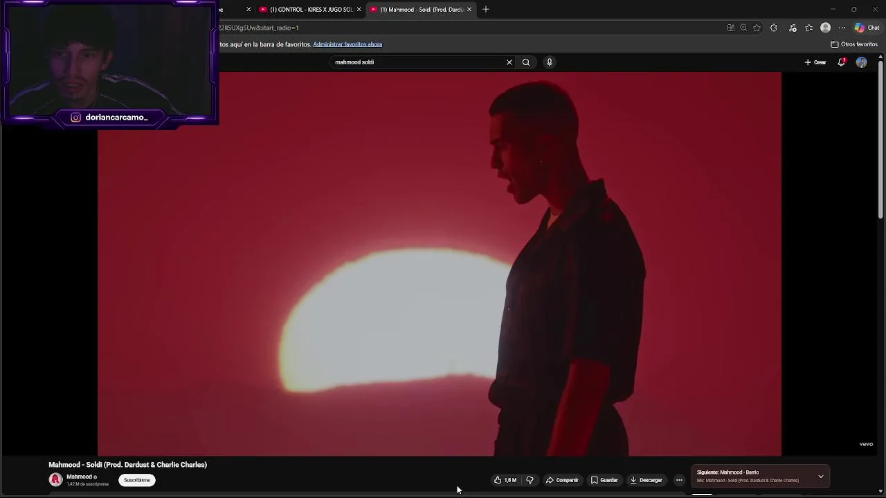Screen dimensions: 886x498
Task: Click the browser address bar URL
Action: pos(259,28)
